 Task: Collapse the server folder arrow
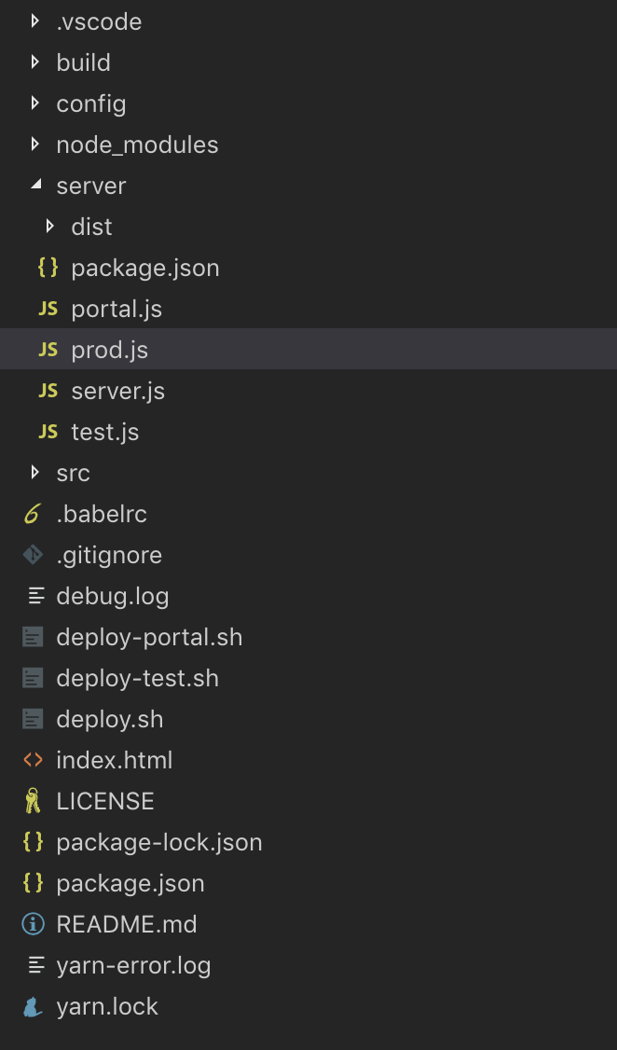point(35,186)
